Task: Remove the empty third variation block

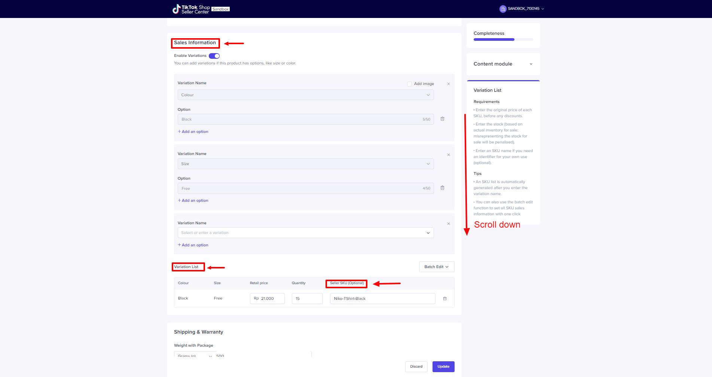Action: point(449,224)
